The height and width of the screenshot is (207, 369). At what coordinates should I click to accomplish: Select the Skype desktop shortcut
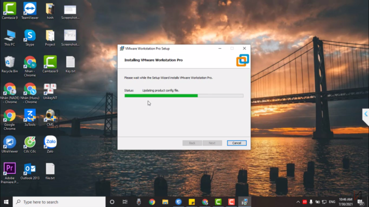tap(30, 38)
